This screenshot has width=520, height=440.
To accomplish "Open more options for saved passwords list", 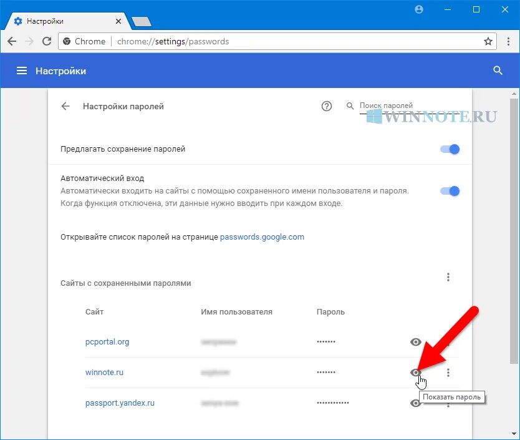I will [448, 277].
